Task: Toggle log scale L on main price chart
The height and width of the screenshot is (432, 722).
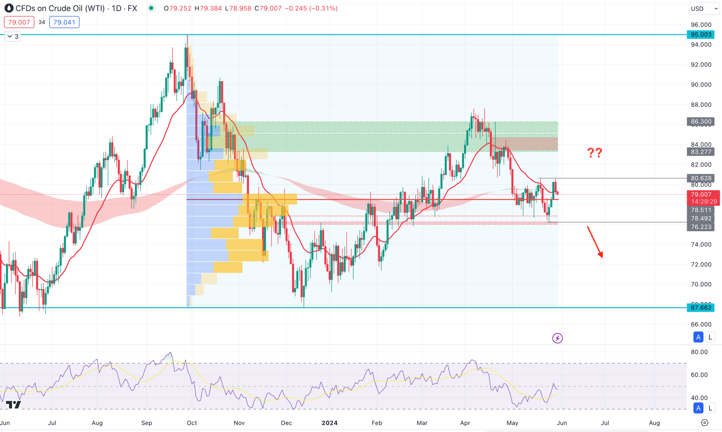Action: pyautogui.click(x=710, y=337)
